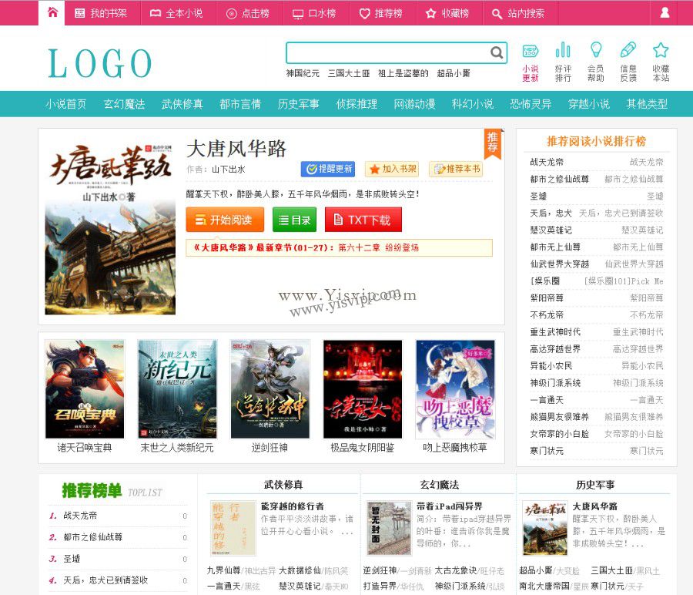Click the green 开始阅读 button
693x595 pixels.
tap(227, 219)
